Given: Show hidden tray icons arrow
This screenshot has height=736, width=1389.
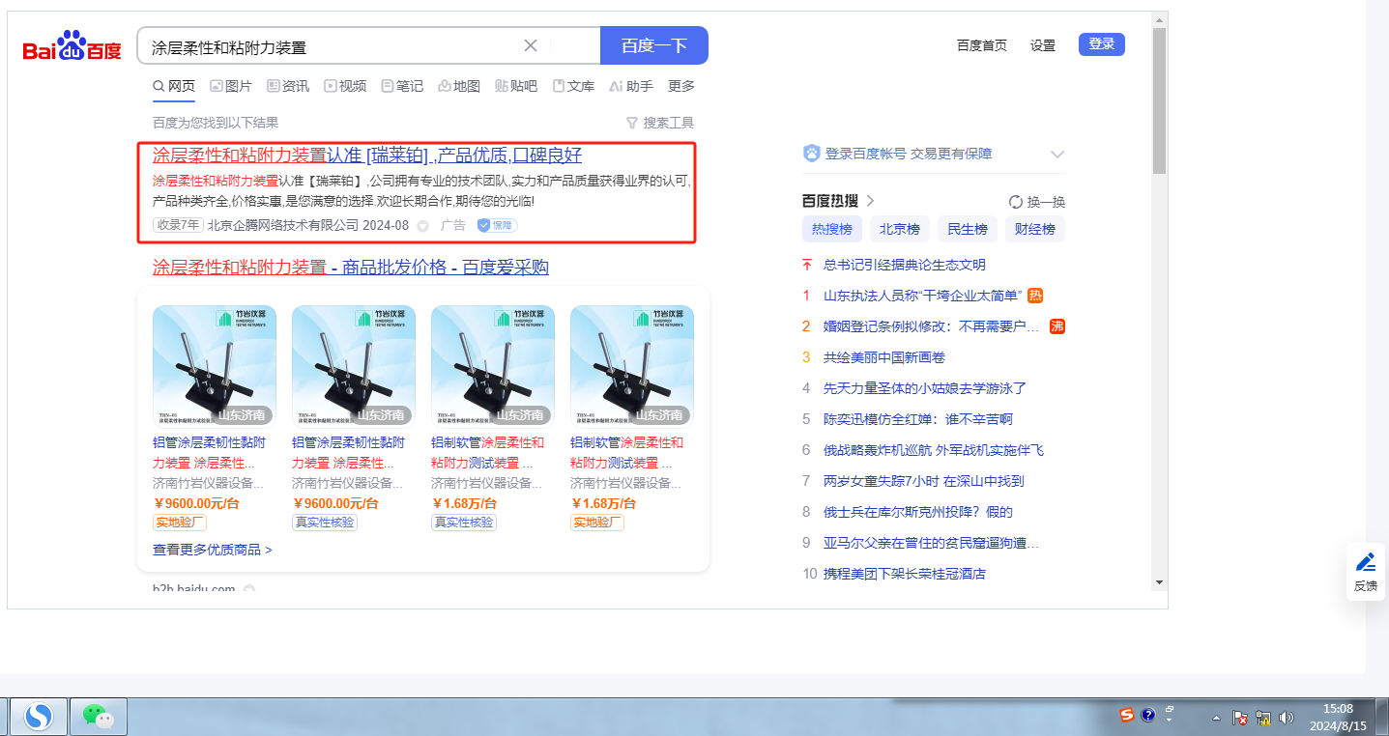Looking at the screenshot, I should [x=1216, y=718].
